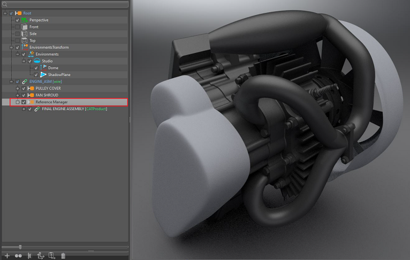Expand the FAN SHROUD node
The height and width of the screenshot is (260, 410).
click(18, 95)
